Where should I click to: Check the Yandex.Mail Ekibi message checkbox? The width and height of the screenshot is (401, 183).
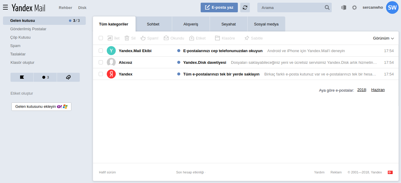point(101,51)
